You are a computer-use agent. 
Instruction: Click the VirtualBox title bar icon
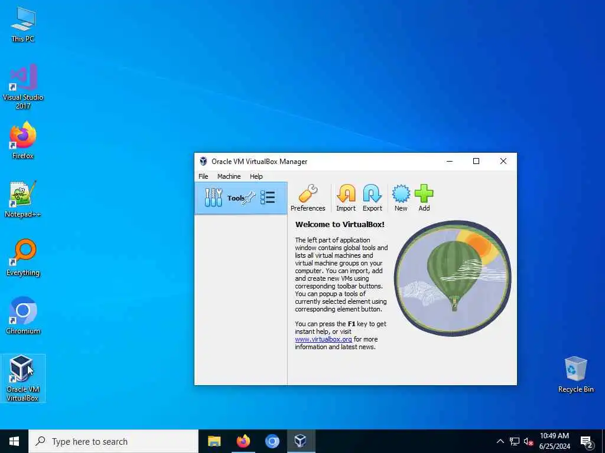click(x=203, y=162)
